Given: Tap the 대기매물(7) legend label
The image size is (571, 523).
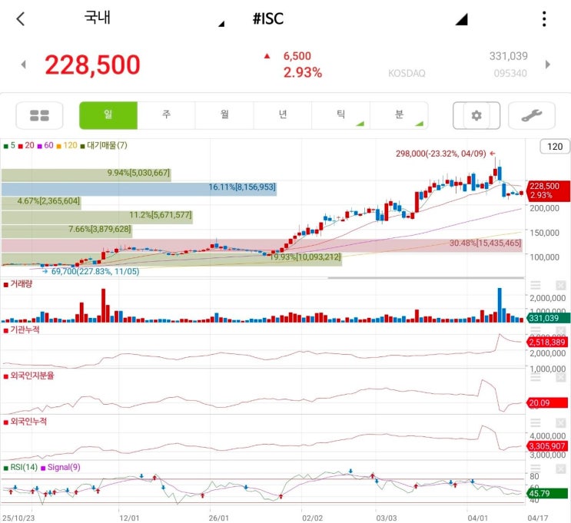Looking at the screenshot, I should (104, 146).
